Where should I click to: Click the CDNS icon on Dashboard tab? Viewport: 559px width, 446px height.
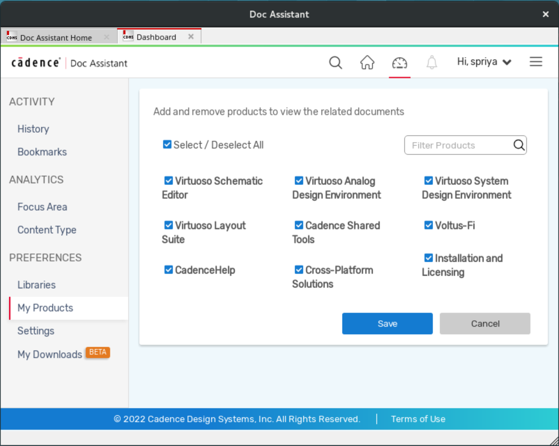[x=128, y=36]
